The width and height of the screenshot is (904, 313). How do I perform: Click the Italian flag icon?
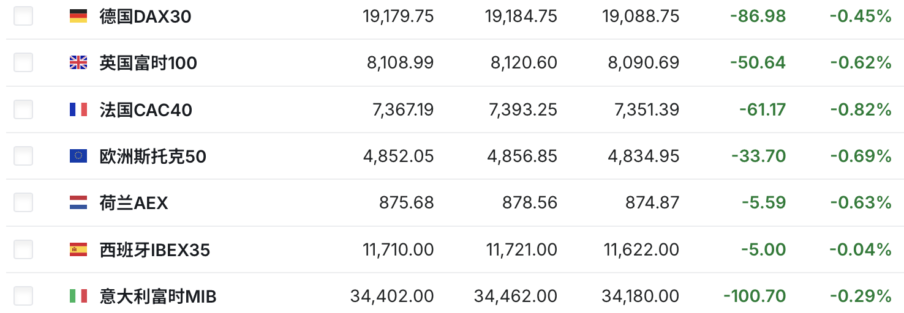(78, 296)
